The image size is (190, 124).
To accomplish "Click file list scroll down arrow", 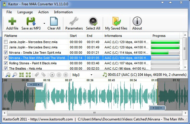I will [x=185, y=67].
